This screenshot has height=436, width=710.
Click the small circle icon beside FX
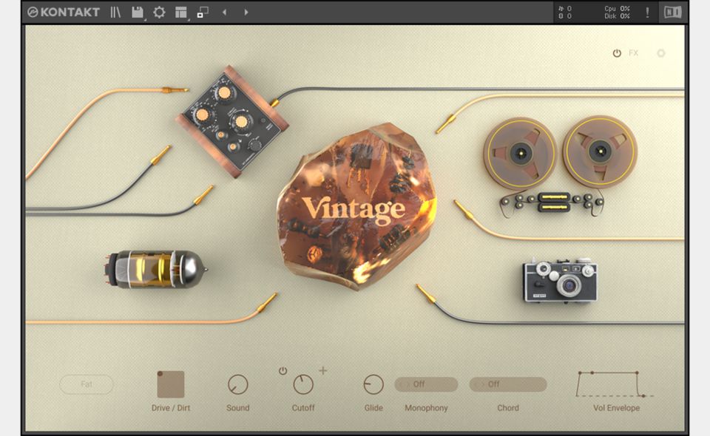tap(661, 53)
